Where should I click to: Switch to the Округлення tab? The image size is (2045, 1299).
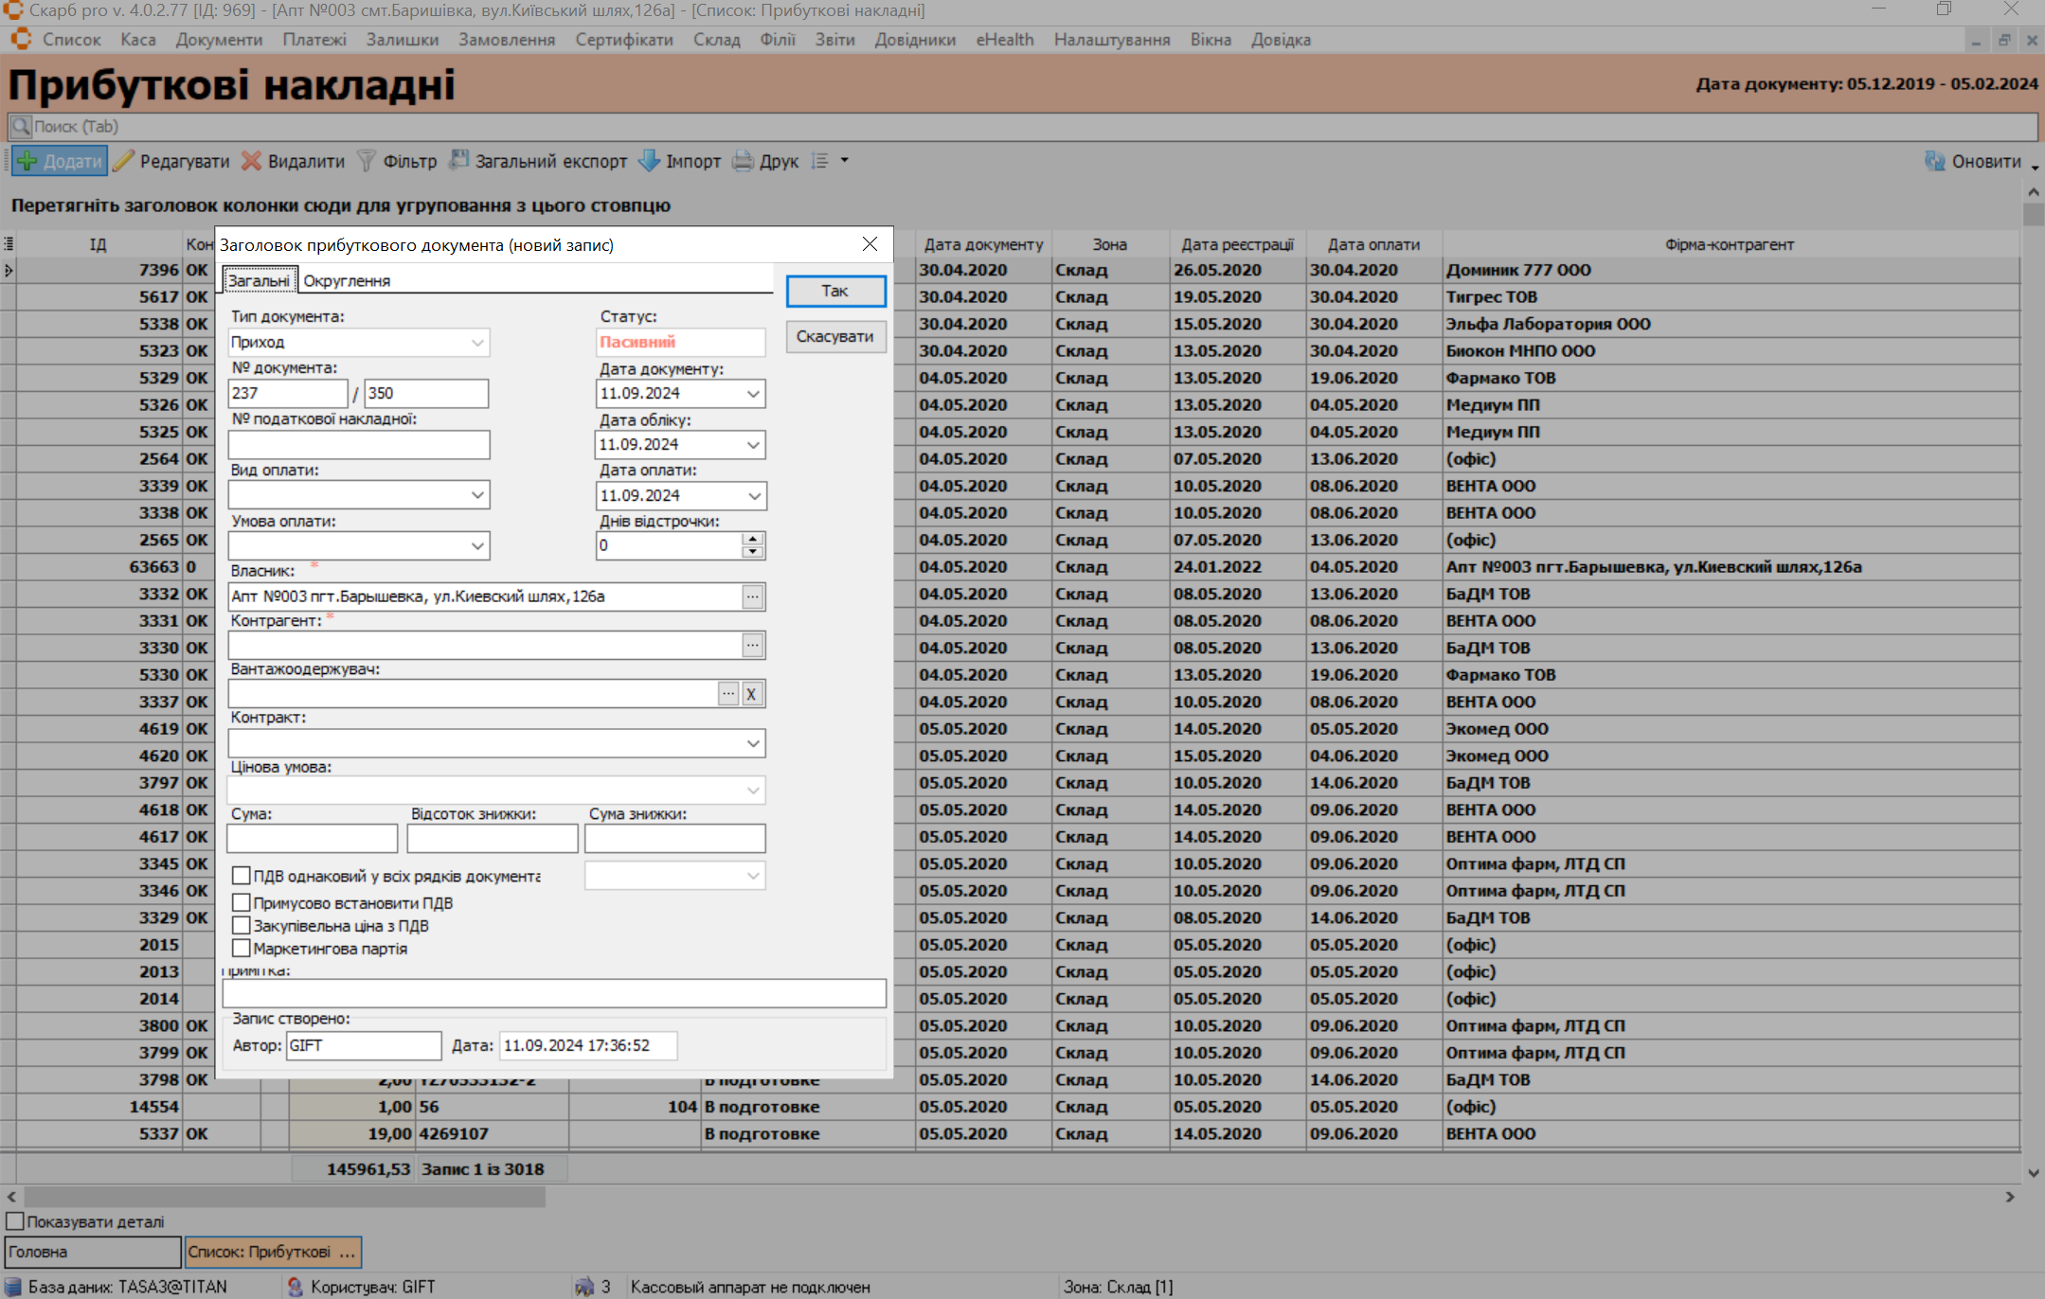(x=347, y=281)
